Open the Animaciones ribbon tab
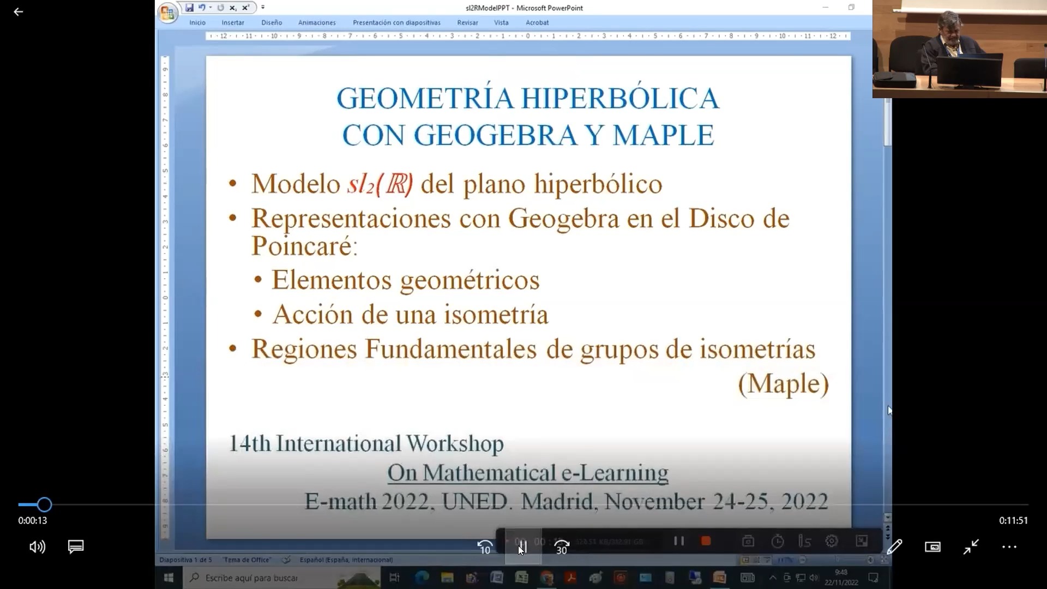1047x589 pixels. [x=317, y=22]
